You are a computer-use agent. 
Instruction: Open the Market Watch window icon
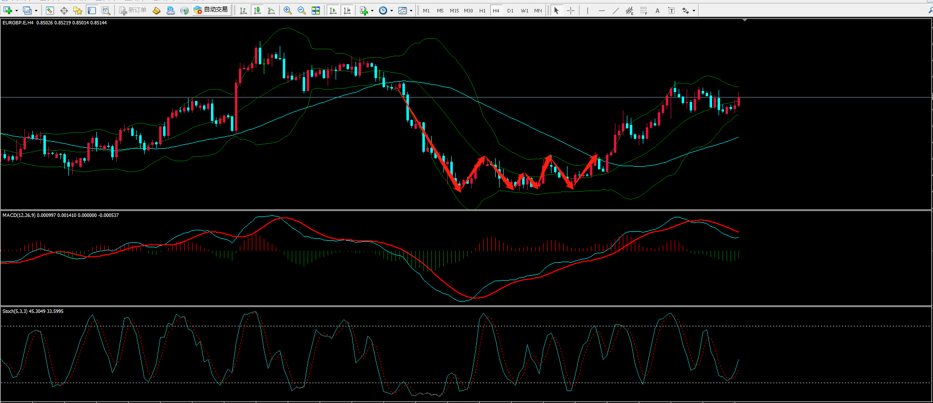point(49,10)
